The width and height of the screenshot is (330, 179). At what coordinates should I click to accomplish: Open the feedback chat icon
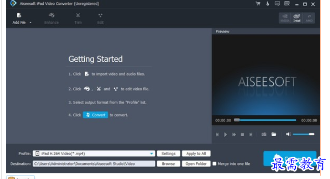click(x=277, y=4)
